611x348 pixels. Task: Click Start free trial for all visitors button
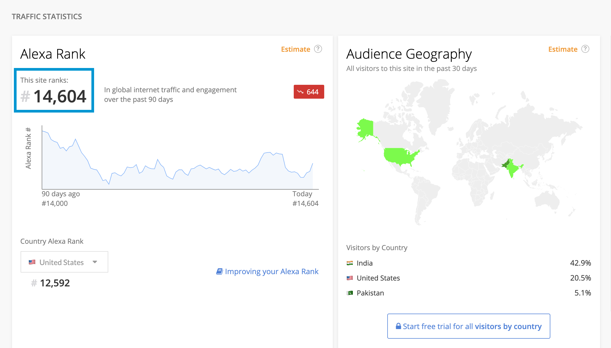469,326
